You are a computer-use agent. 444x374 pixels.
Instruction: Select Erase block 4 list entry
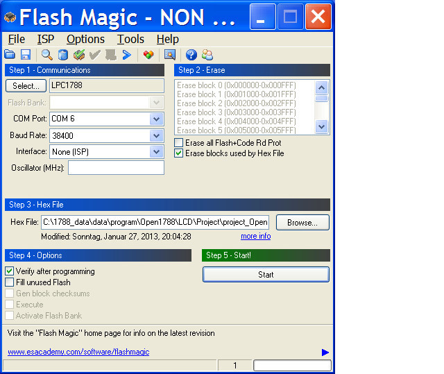click(x=237, y=121)
